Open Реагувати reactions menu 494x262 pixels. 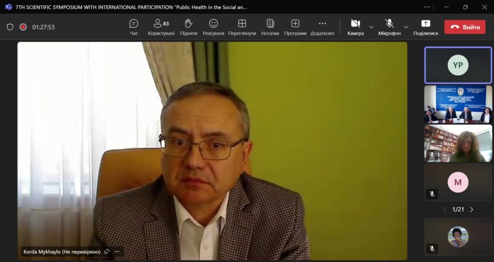click(213, 26)
